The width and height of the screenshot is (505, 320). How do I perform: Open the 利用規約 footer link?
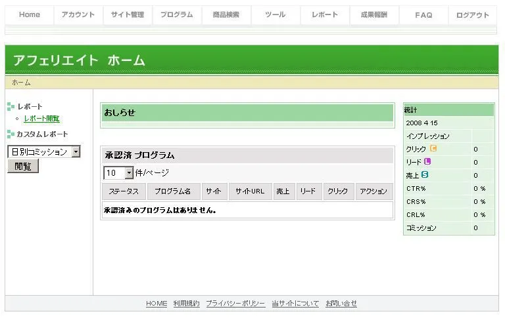coord(186,304)
